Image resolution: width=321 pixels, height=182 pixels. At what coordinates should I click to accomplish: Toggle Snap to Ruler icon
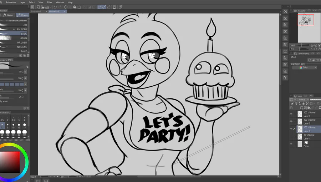click(x=100, y=7)
